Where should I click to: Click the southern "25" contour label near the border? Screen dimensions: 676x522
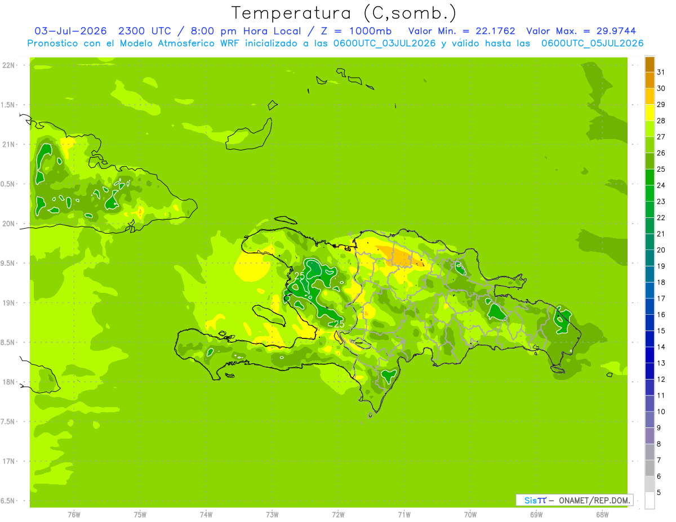click(x=339, y=324)
